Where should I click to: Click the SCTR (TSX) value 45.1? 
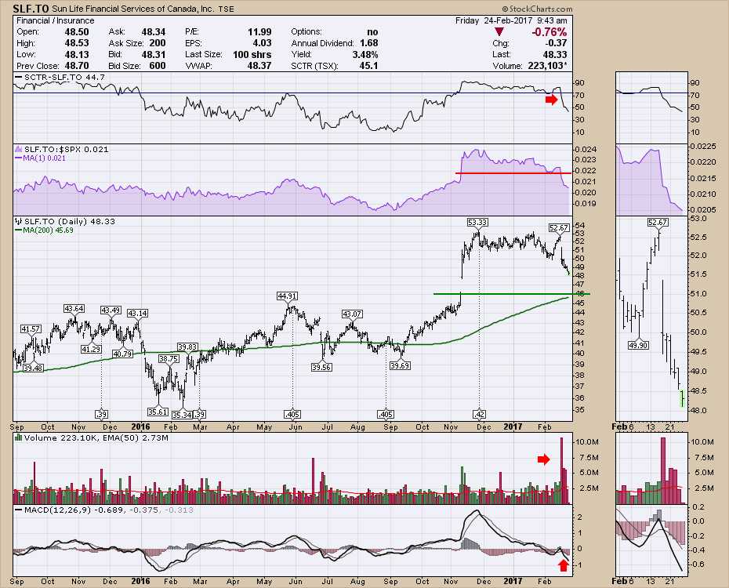(368, 66)
